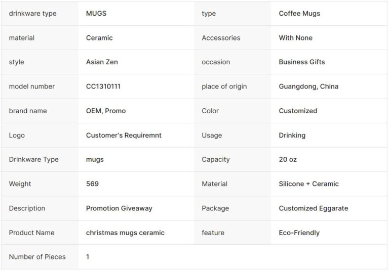
Task: Click model number 'CC1310111'
Action: [x=103, y=86]
